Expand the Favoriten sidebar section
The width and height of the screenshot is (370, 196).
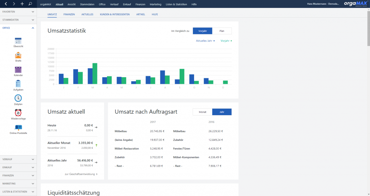tap(18, 12)
